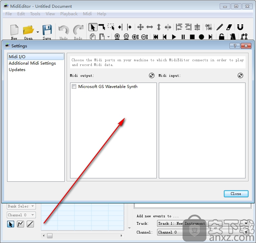Open the Track 1 New Instrument dropdown
The image size is (256, 243).
pos(203,223)
